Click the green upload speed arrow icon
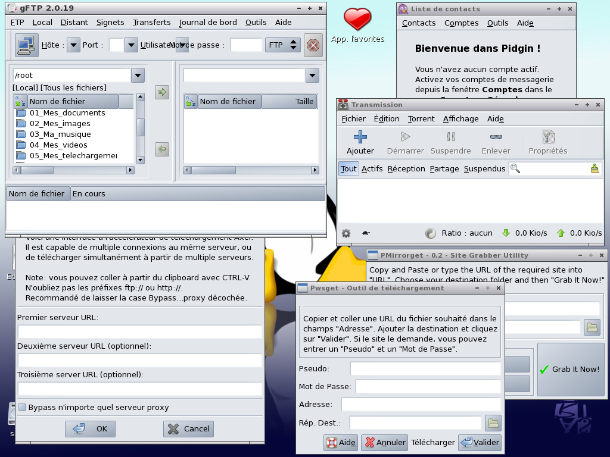Image resolution: width=610 pixels, height=457 pixels. 561,233
